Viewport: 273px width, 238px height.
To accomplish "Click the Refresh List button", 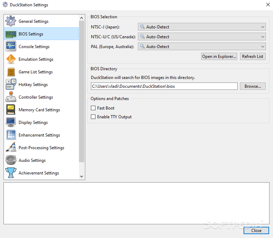I will click(253, 57).
